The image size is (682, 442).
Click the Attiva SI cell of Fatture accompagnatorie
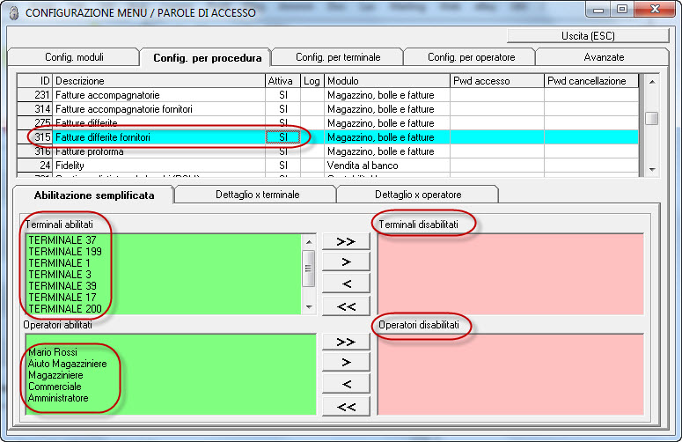tap(282, 95)
